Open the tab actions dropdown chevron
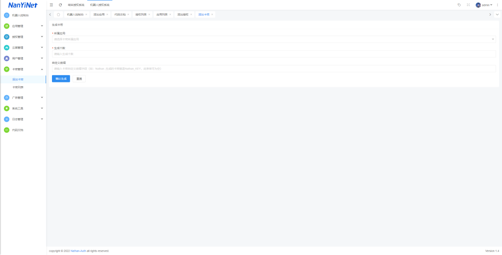Viewport: 502px width, 255px height. [497, 15]
